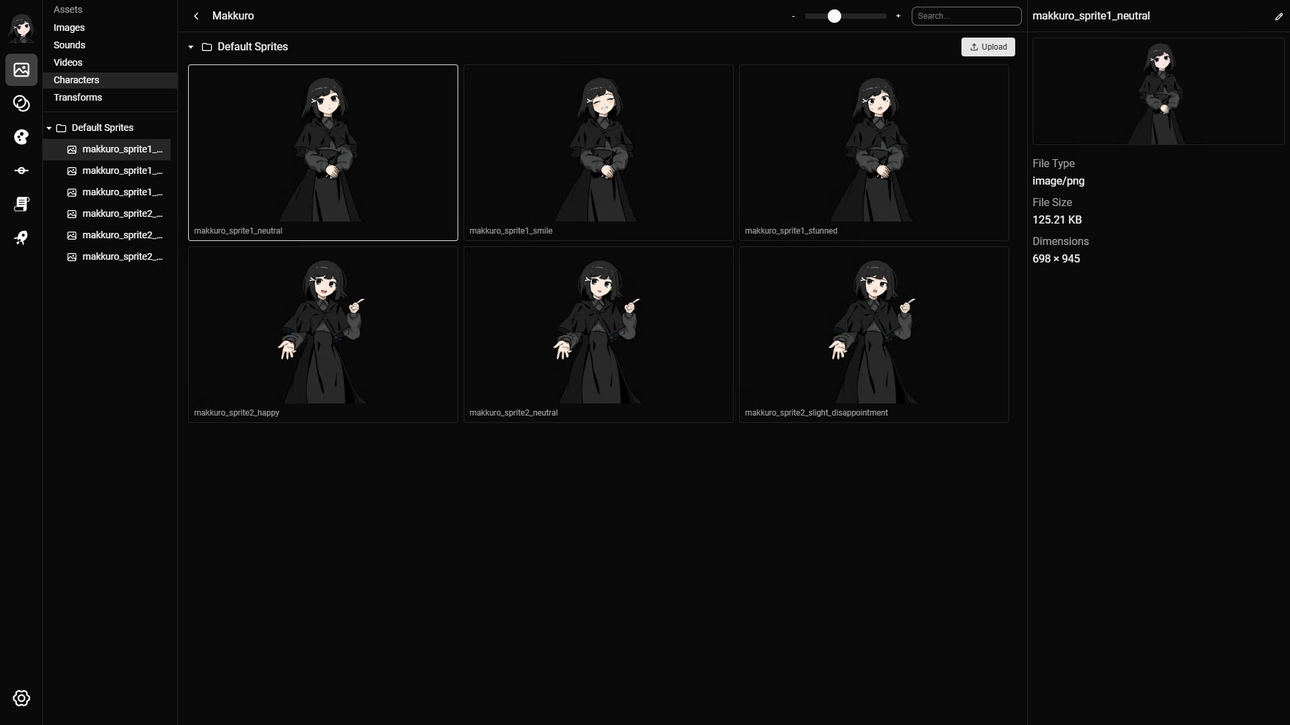Click the back arrow beside Makkuro
This screenshot has height=725, width=1290.
[196, 15]
